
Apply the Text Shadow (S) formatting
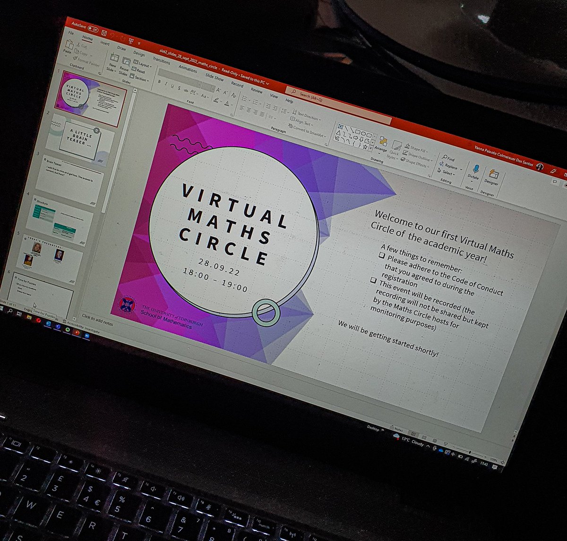(x=179, y=88)
